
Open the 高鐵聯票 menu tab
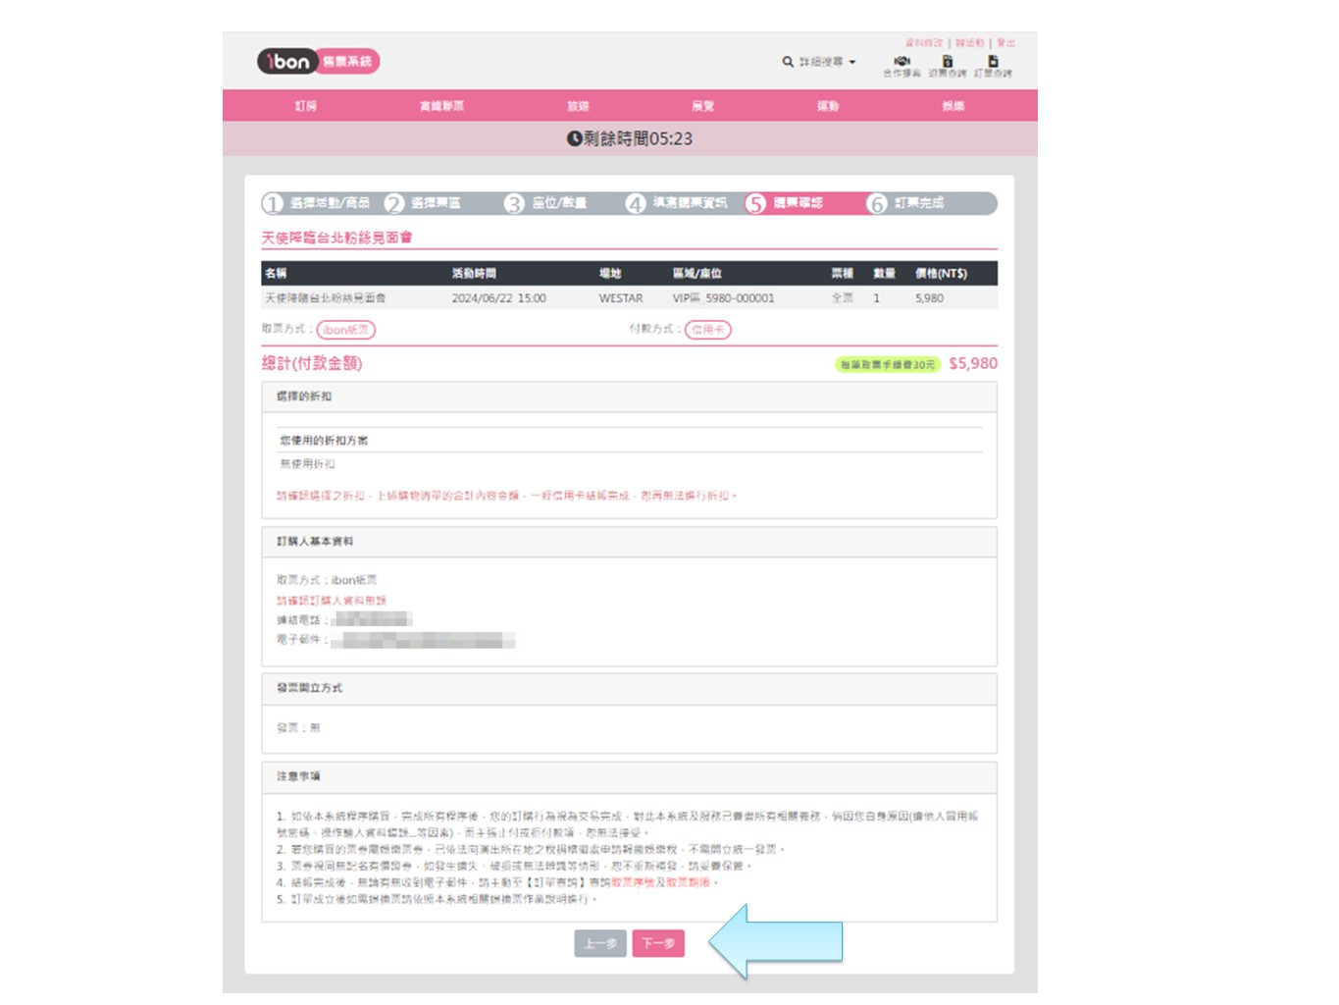click(x=441, y=106)
